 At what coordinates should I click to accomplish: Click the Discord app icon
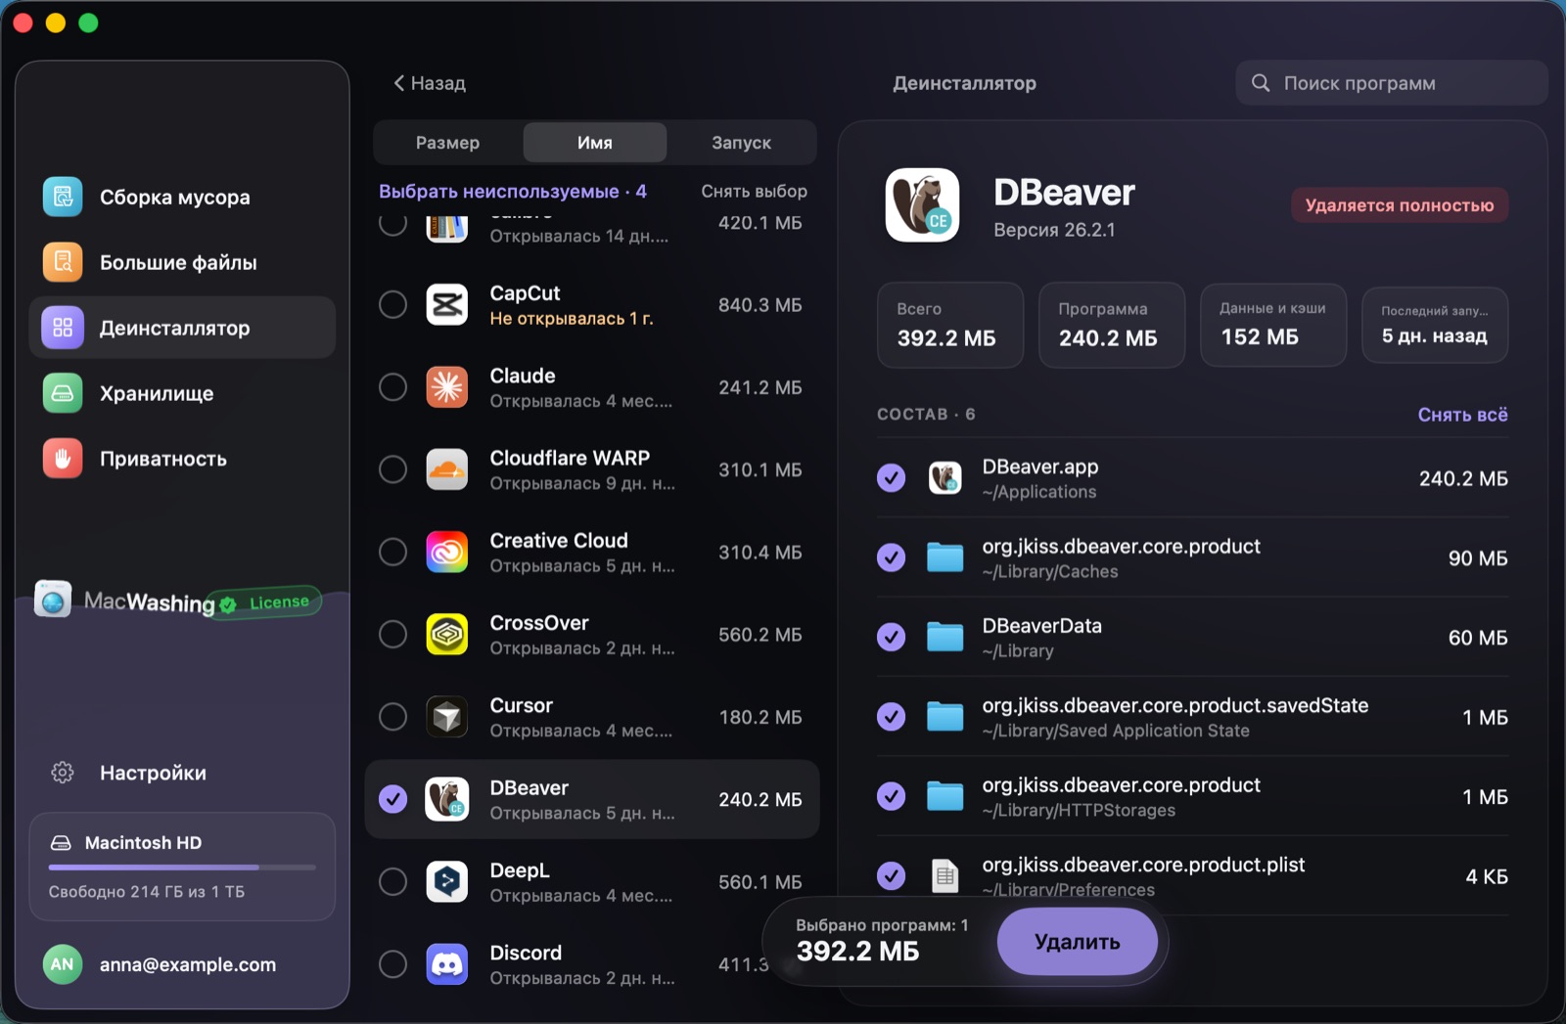(447, 964)
